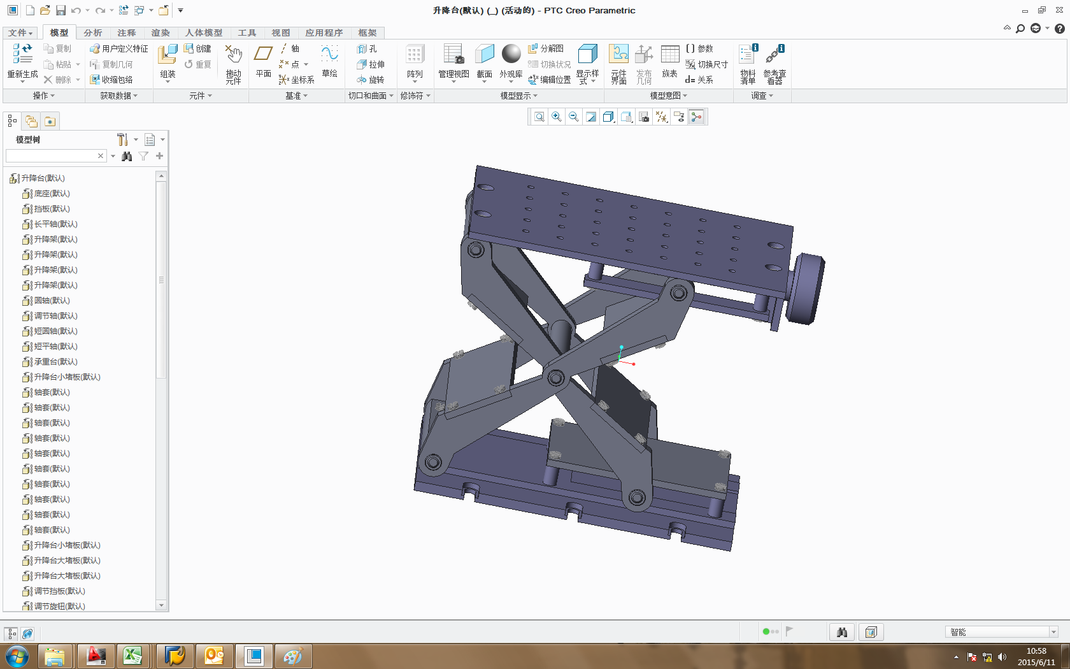This screenshot has height=669, width=1070.
Task: Click the 拉伸 extrude button
Action: [x=371, y=64]
